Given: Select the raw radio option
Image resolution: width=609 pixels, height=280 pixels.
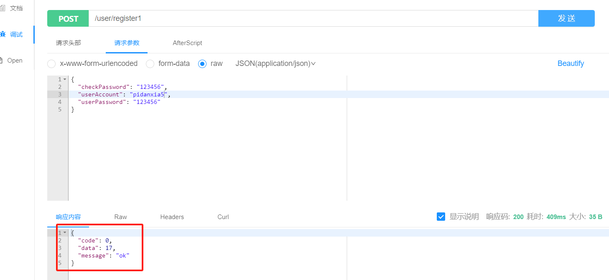Looking at the screenshot, I should tap(202, 64).
